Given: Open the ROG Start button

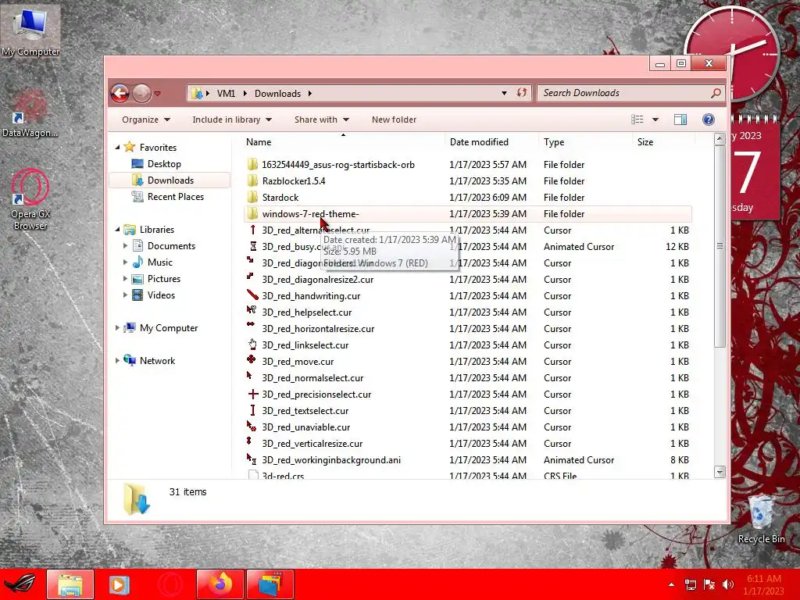Looking at the screenshot, I should point(20,584).
